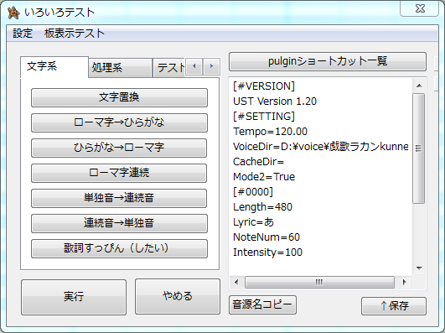Viewport: 445px width, 333px height.
Task: Click the vertical scrollbar down arrow
Action: coord(419,268)
